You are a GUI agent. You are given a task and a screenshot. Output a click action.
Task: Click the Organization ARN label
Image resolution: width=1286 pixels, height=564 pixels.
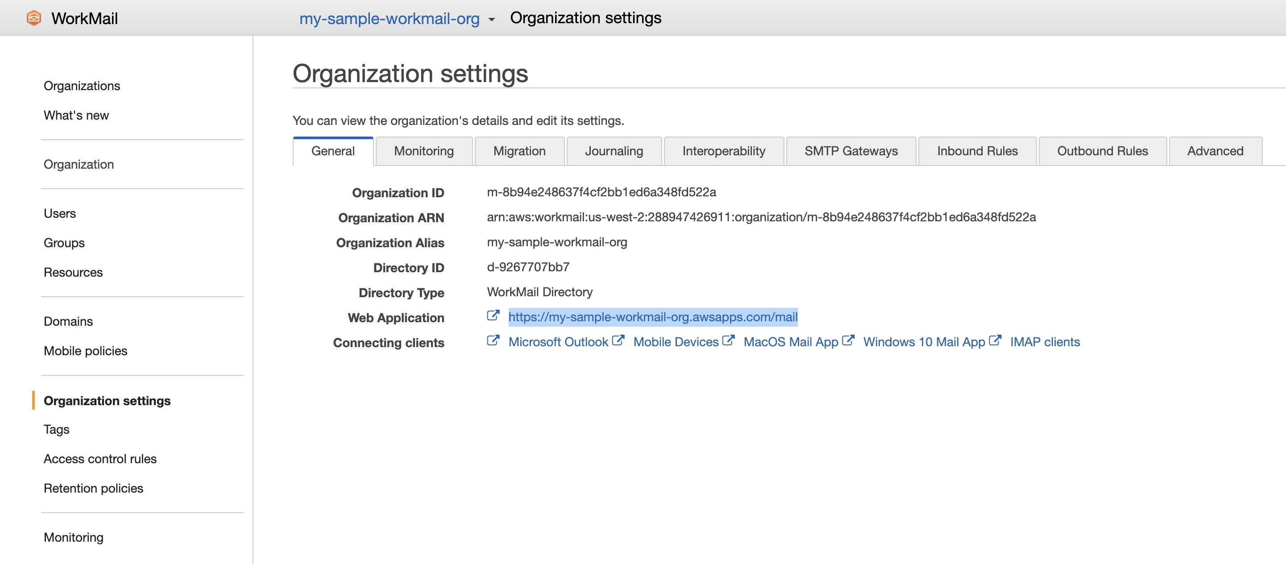pos(391,218)
